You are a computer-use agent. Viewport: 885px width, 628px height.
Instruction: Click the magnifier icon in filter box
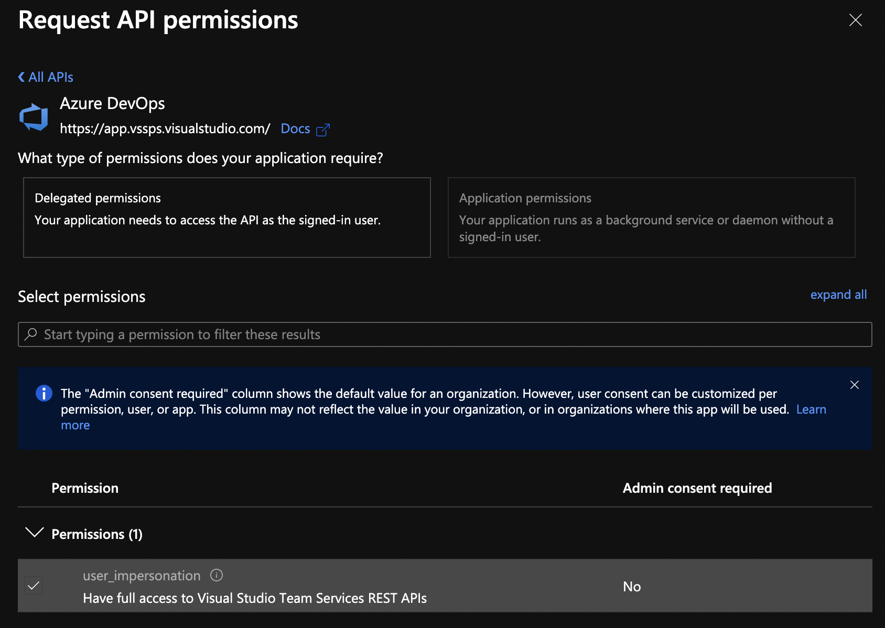coord(31,334)
